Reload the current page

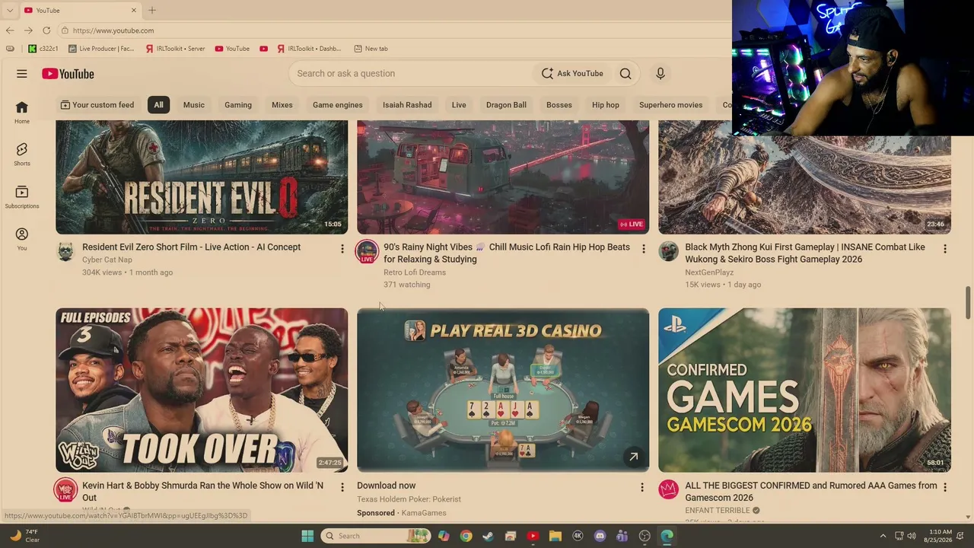[46, 30]
